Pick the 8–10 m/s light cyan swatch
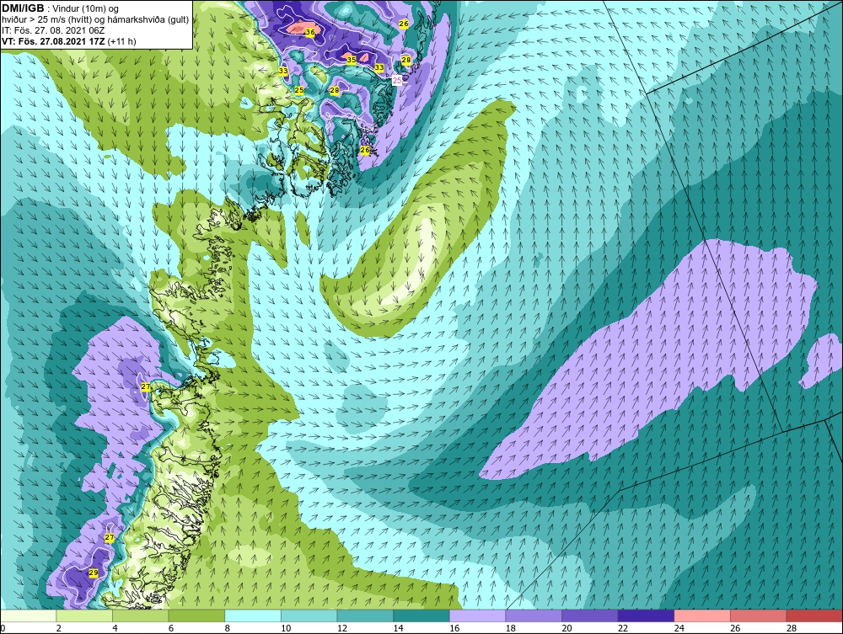This screenshot has width=843, height=634. point(253,615)
